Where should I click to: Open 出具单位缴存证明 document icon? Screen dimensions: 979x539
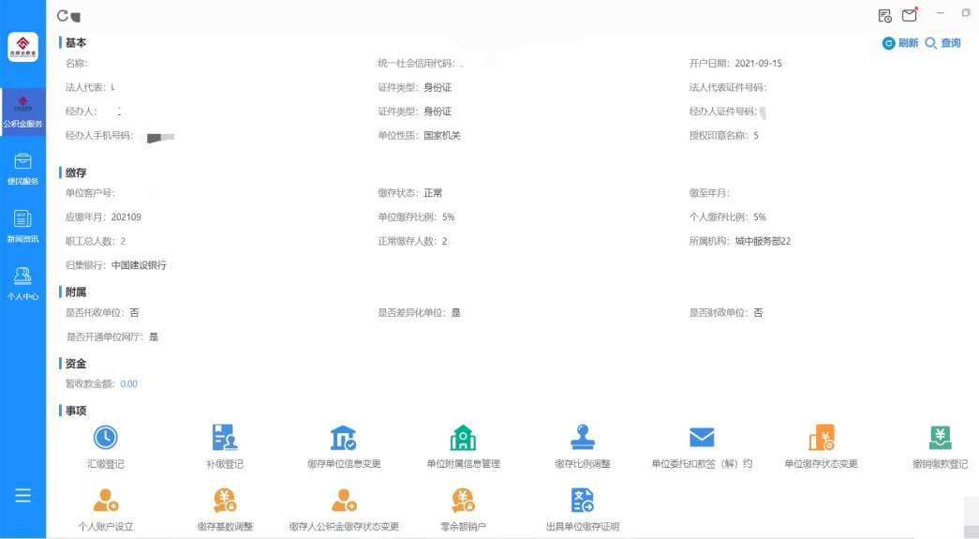pos(582,500)
